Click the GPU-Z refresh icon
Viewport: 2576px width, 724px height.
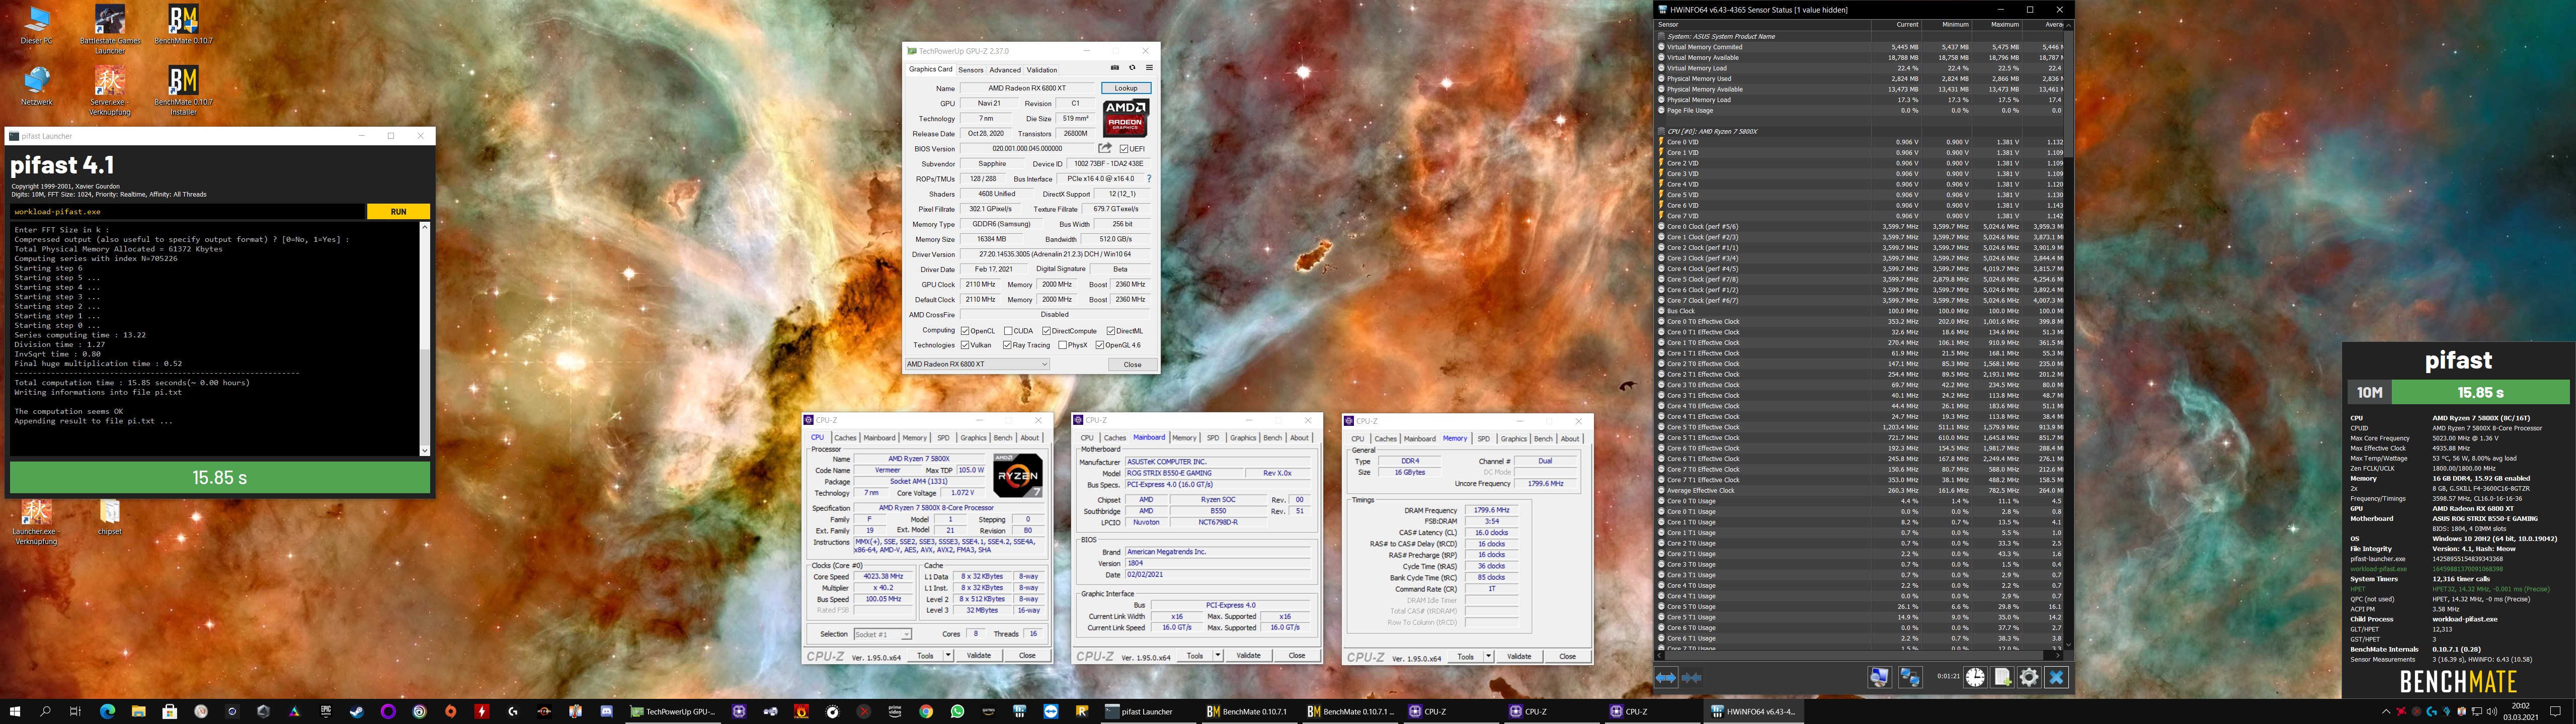pos(1132,68)
